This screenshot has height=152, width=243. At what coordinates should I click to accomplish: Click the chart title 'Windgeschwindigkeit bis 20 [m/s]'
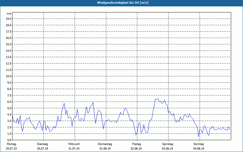[x=123, y=3]
